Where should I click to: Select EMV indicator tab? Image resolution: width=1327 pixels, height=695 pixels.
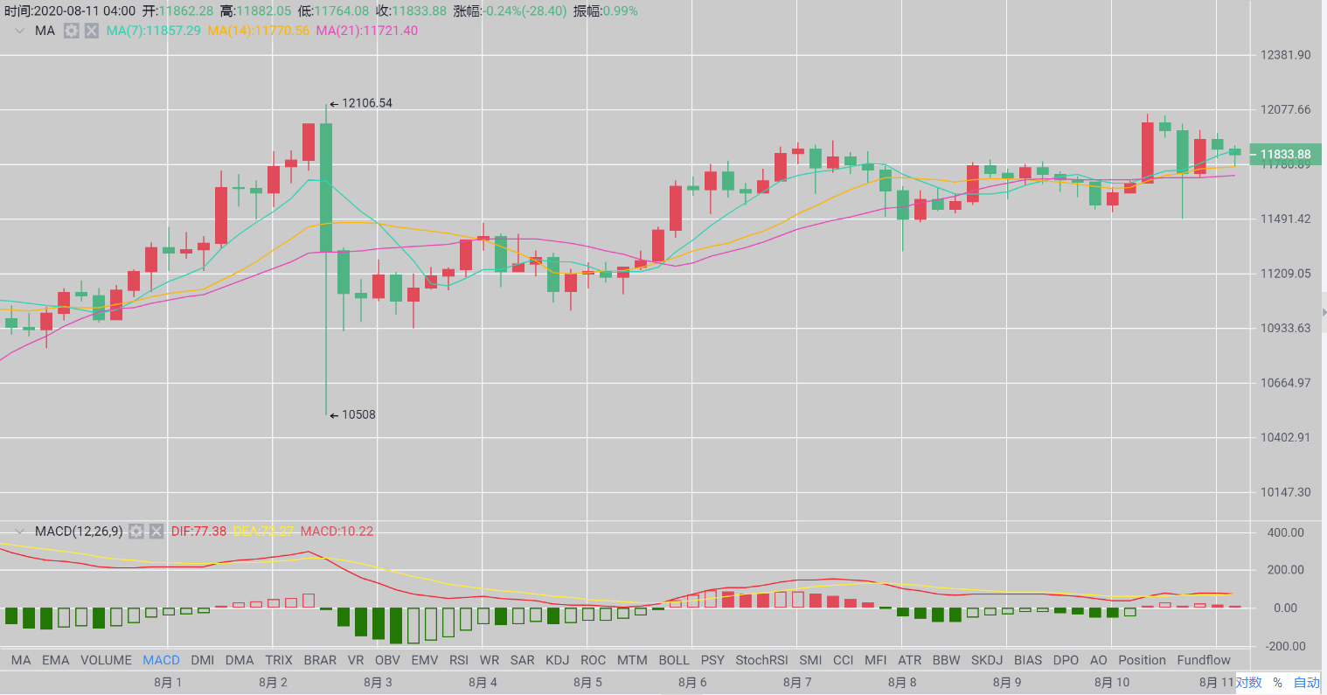(x=425, y=660)
